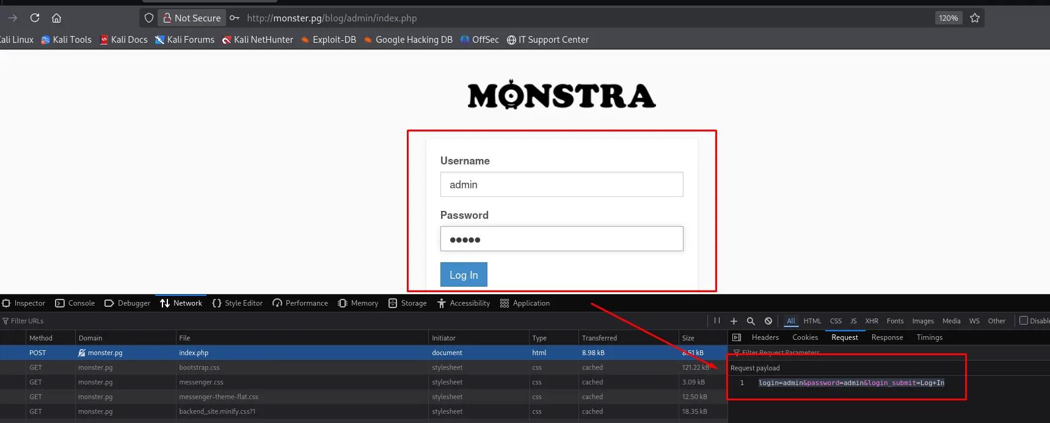Open the Storage devtools tab
1050x423 pixels.
click(x=407, y=303)
